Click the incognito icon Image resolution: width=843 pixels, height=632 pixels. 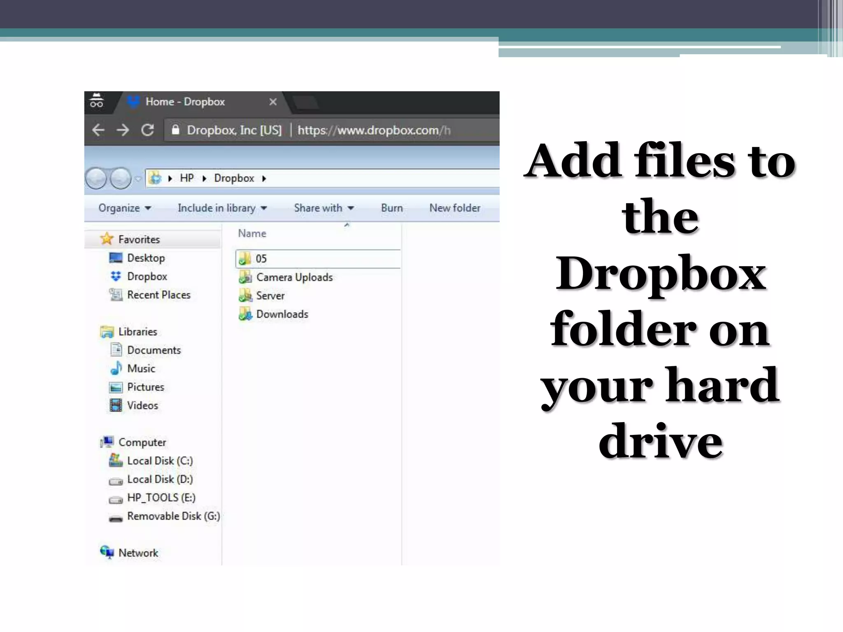tap(97, 100)
